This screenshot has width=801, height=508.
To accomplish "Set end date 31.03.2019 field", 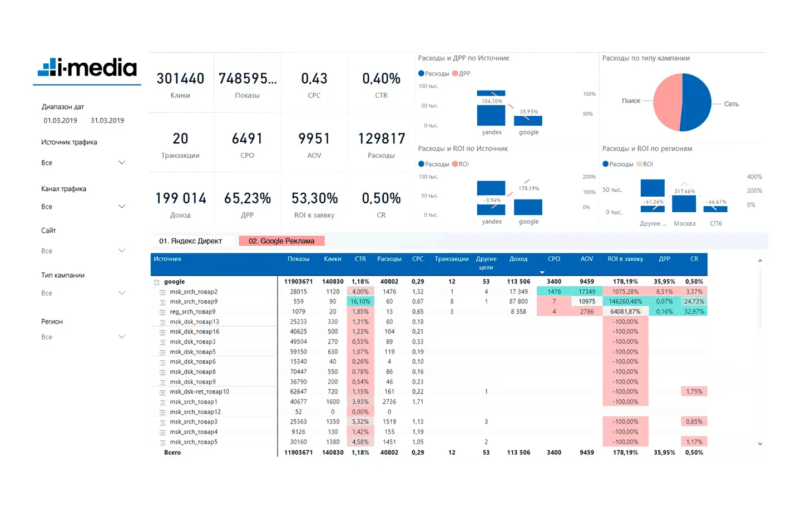I will (x=107, y=121).
